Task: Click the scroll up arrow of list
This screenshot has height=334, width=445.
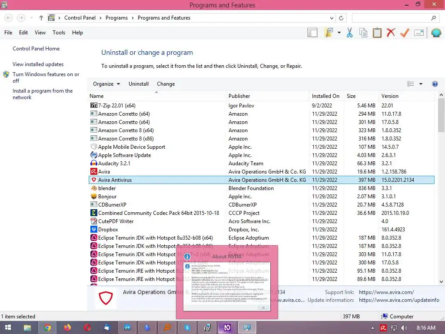Action: 441,95
